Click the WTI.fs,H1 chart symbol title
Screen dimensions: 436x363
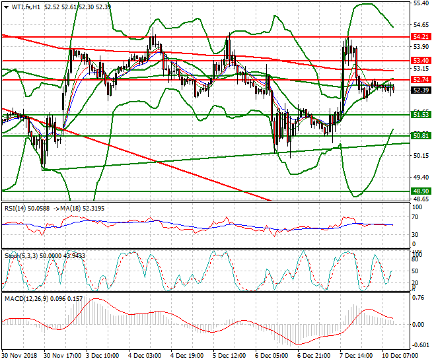(26, 7)
